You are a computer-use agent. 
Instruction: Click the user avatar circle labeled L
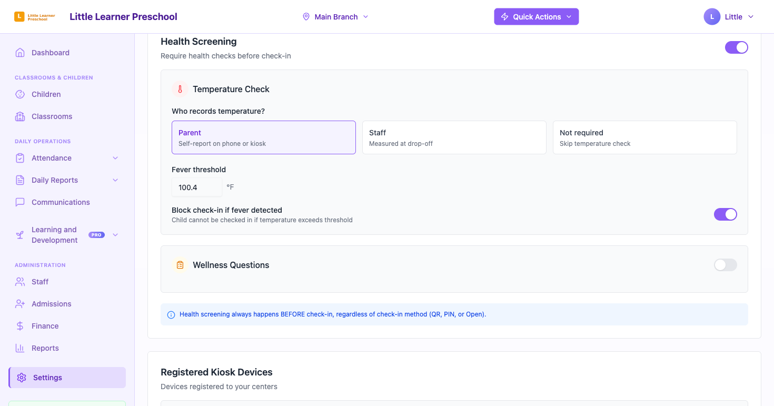(712, 17)
